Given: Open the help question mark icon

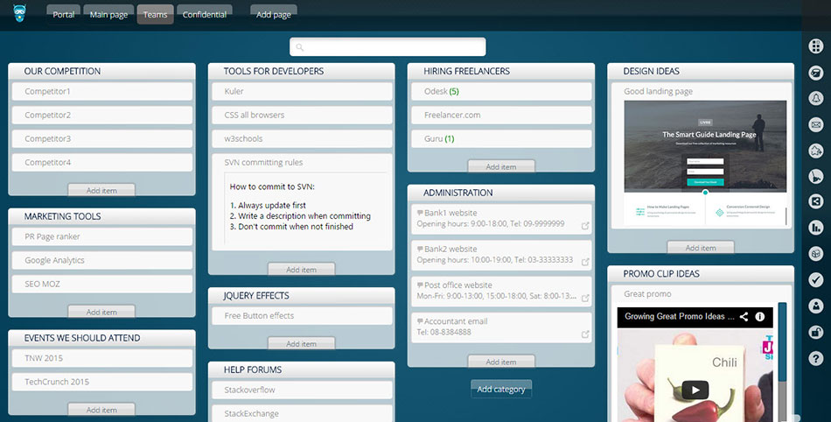Looking at the screenshot, I should coord(815,358).
